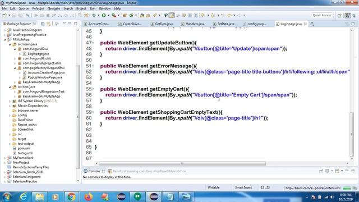Select the Debug perspective icon
Image resolution: width=359 pixels, height=202 pixels.
click(x=354, y=15)
